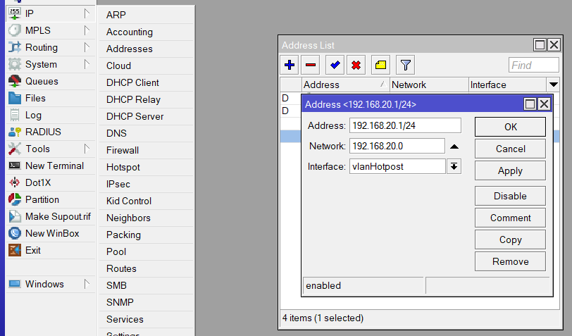
Task: Expand the Interface dropdown in address dialog
Action: click(x=454, y=166)
